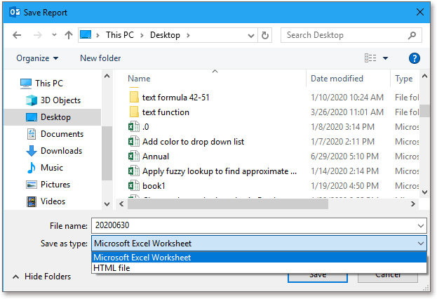Select the Excel file named '.0'
Image resolution: width=437 pixels, height=299 pixels.
tap(146, 127)
